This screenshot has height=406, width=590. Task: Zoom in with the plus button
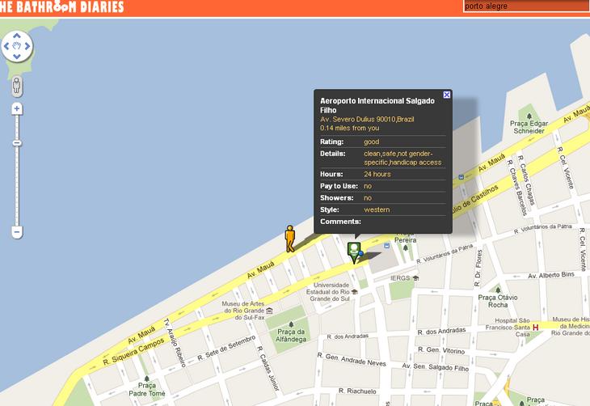(x=17, y=108)
